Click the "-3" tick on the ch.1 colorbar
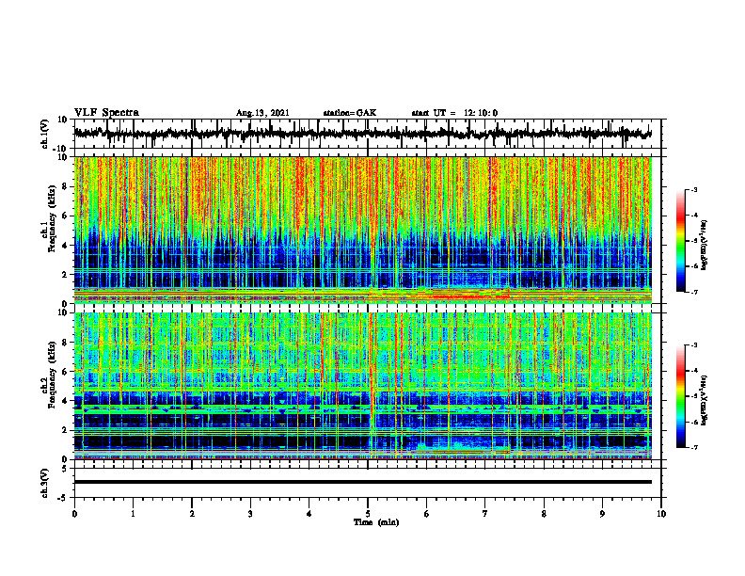The image size is (745, 576). point(694,189)
